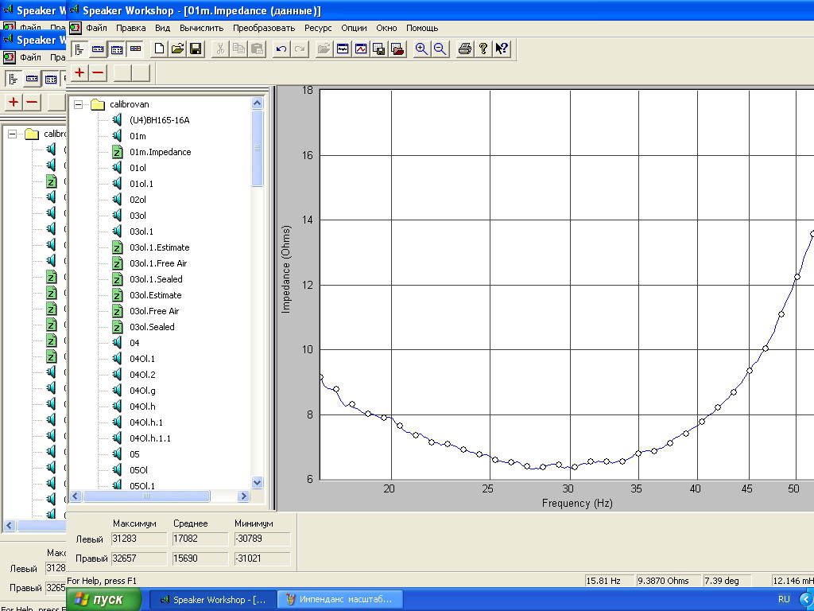Select the (U4)BH165-16A tree item
Image resolution: width=814 pixels, height=611 pixels.
159,120
